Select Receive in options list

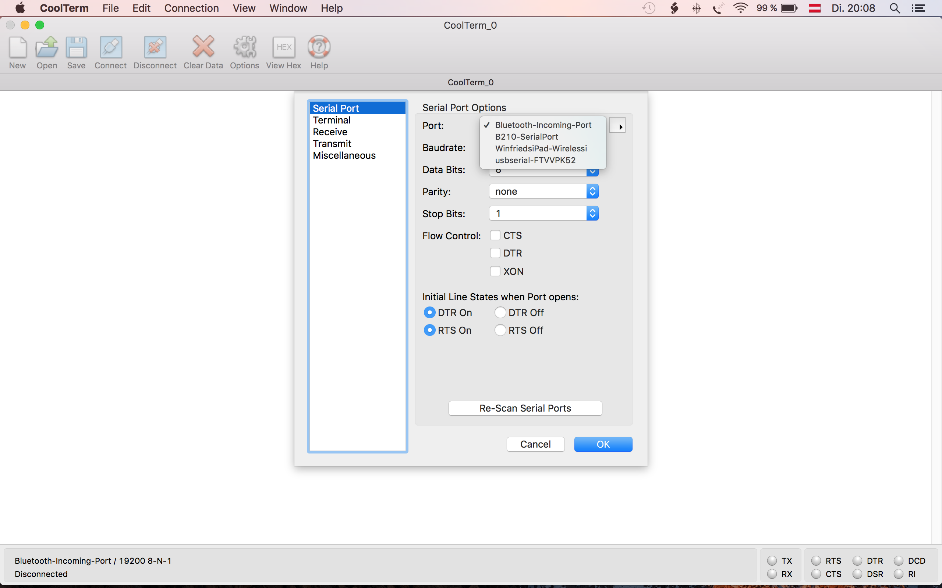tap(357, 132)
